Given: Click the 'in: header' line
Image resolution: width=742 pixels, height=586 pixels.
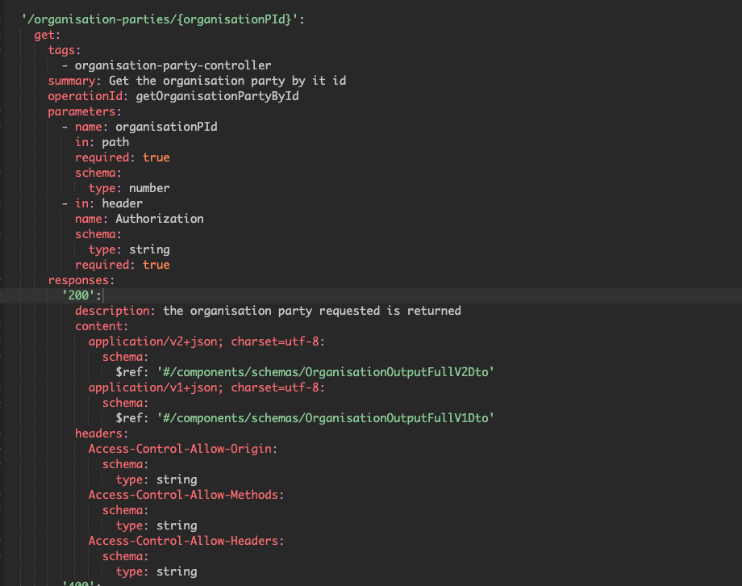Looking at the screenshot, I should coord(108,203).
